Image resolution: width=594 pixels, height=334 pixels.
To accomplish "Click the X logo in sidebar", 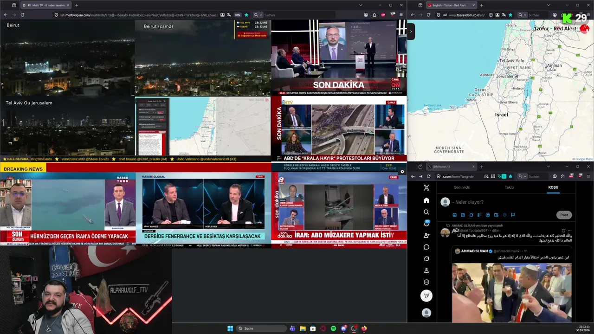I will coord(426,188).
